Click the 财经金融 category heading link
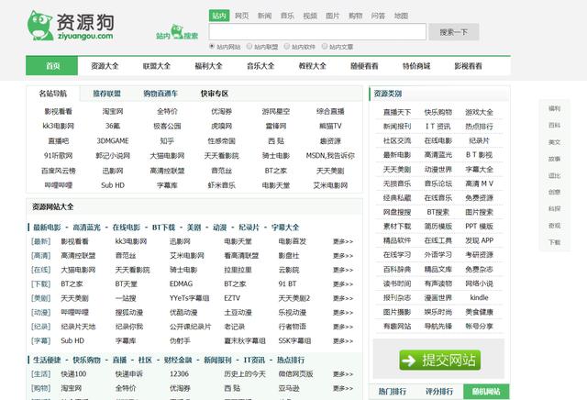Screen dimensions: 587x400 pyautogui.click(x=178, y=360)
